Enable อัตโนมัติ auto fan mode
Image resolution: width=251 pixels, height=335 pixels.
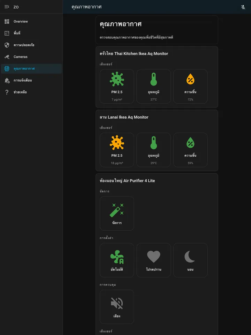[x=117, y=260]
